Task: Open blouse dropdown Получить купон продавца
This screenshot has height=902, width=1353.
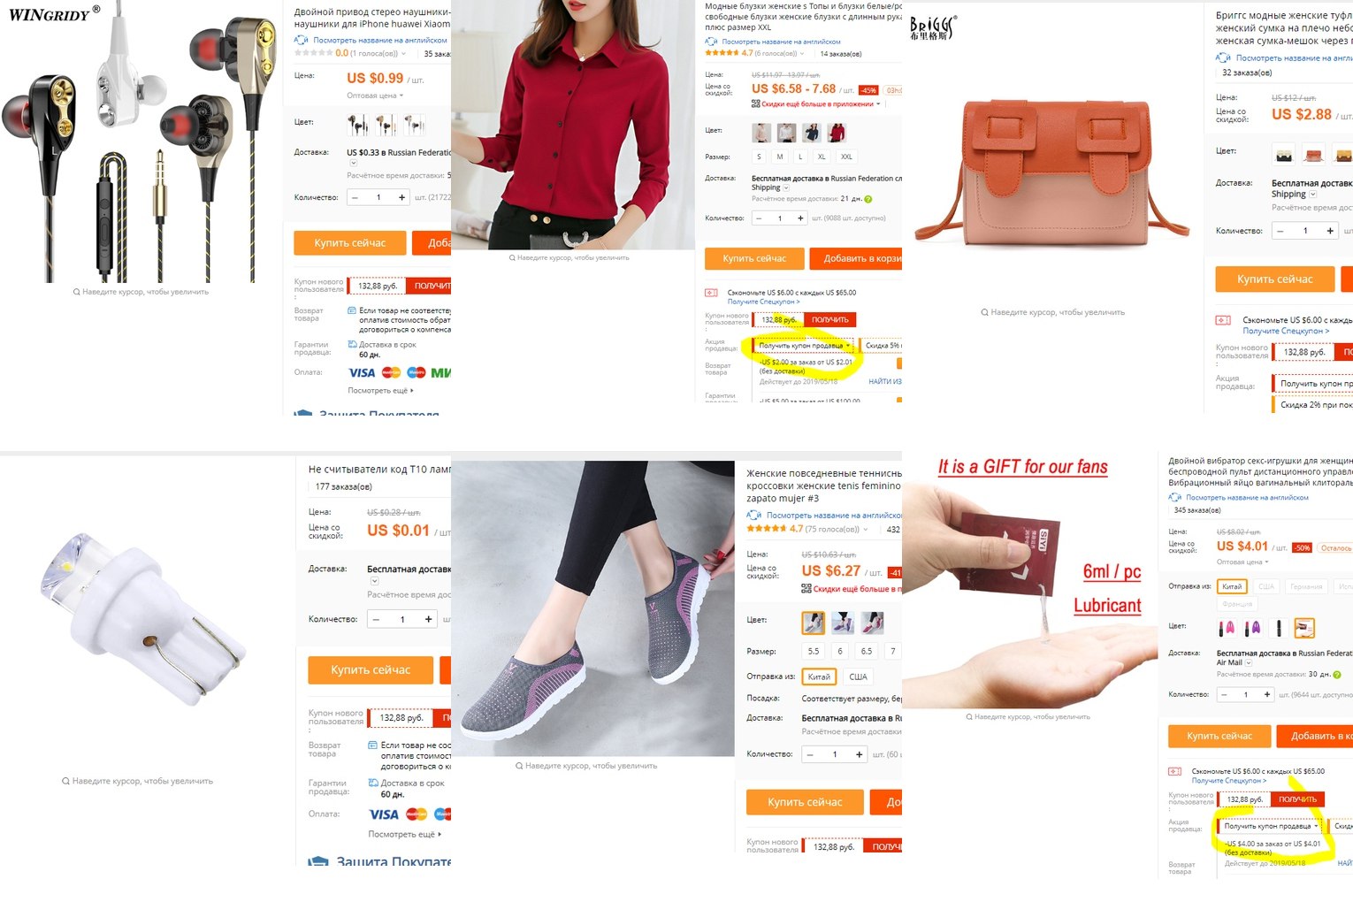Action: tap(804, 346)
